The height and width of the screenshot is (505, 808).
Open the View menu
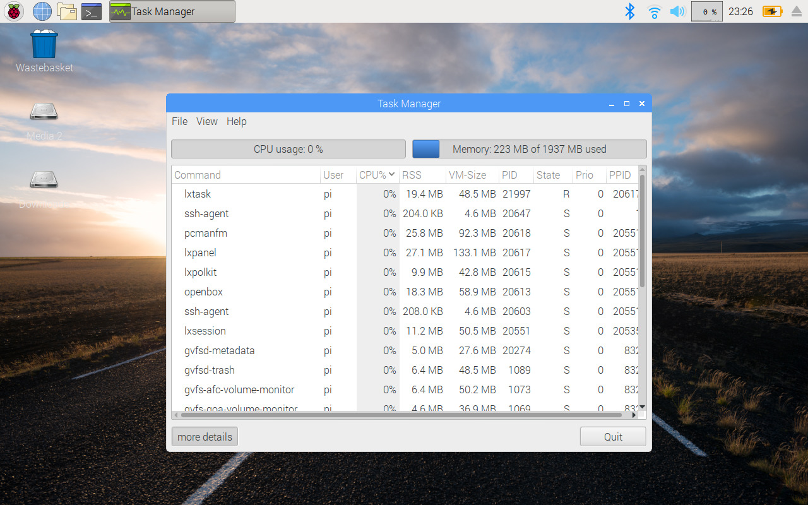pos(206,121)
